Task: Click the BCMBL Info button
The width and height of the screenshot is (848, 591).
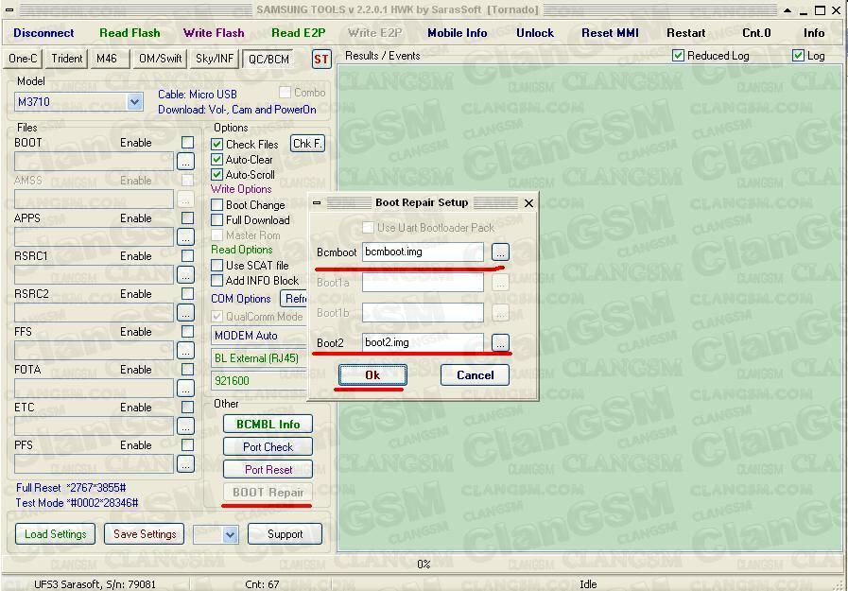Action: click(268, 425)
